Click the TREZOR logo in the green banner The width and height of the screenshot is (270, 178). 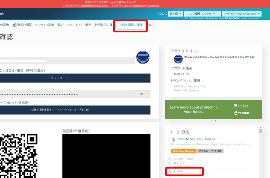click(242, 113)
